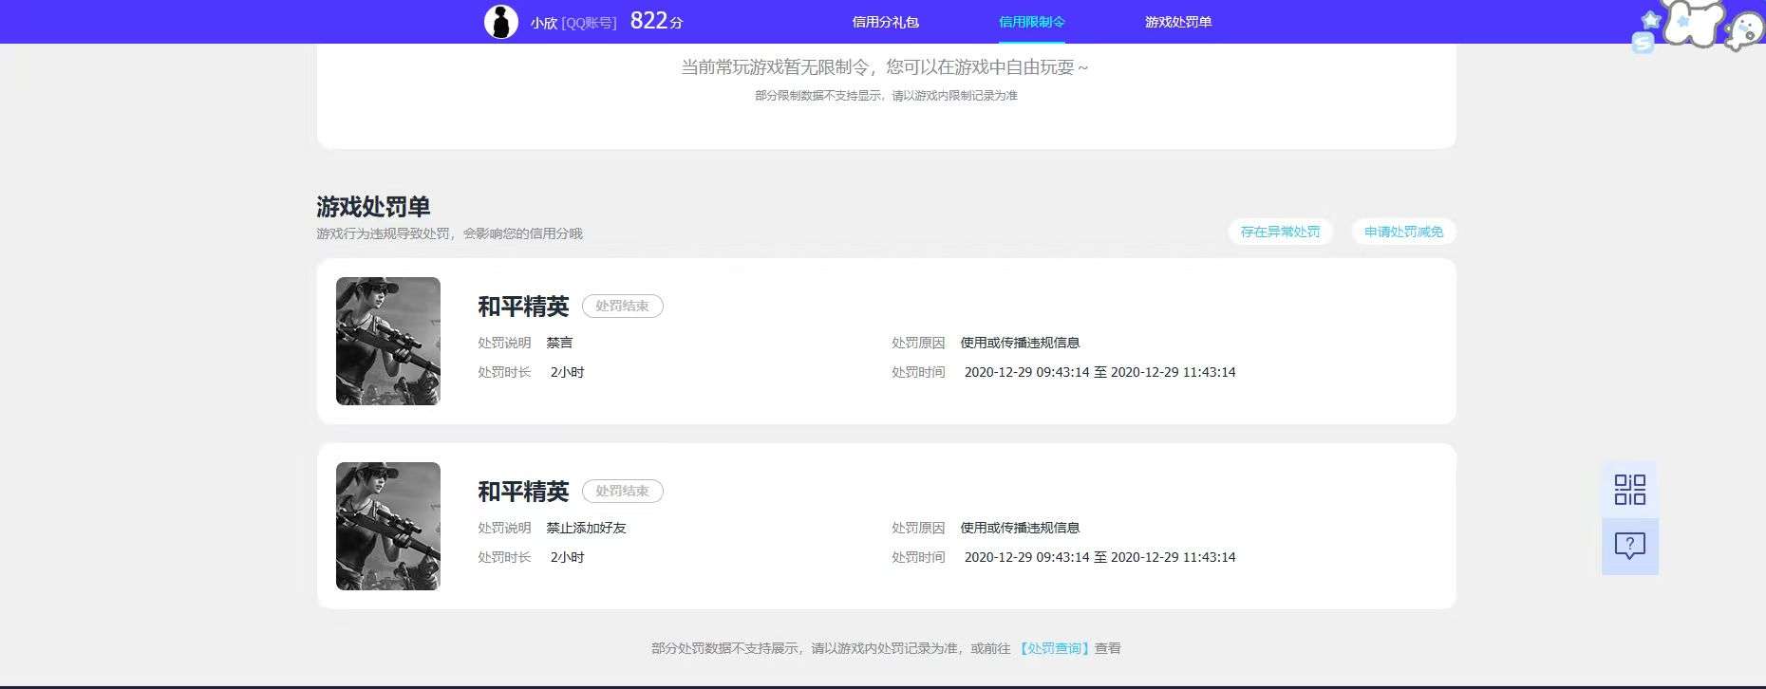Image resolution: width=1766 pixels, height=689 pixels.
Task: Click the [QQ账号] label in header
Action: pyautogui.click(x=589, y=23)
